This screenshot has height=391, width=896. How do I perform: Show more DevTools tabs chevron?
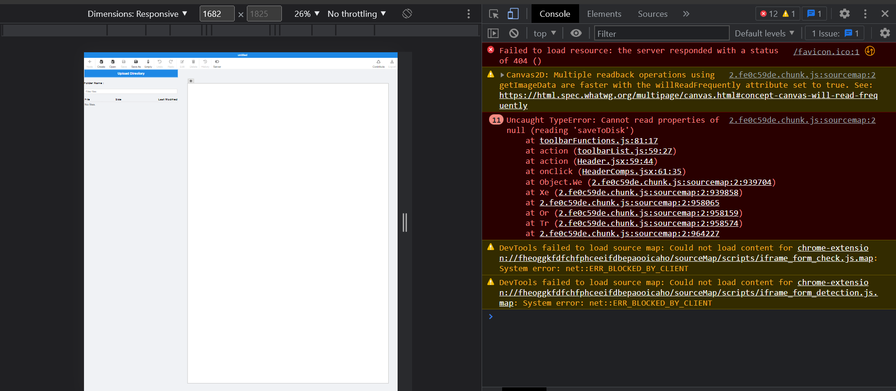point(686,14)
